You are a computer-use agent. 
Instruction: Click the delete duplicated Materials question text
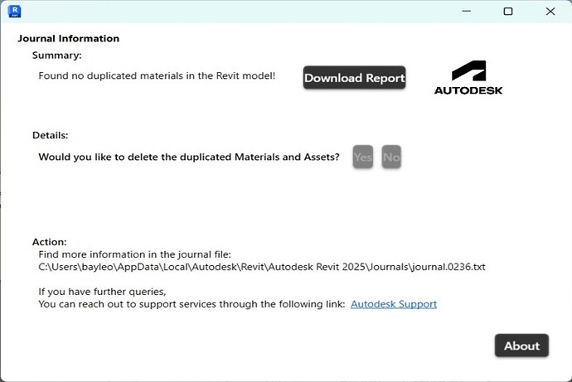coord(189,157)
